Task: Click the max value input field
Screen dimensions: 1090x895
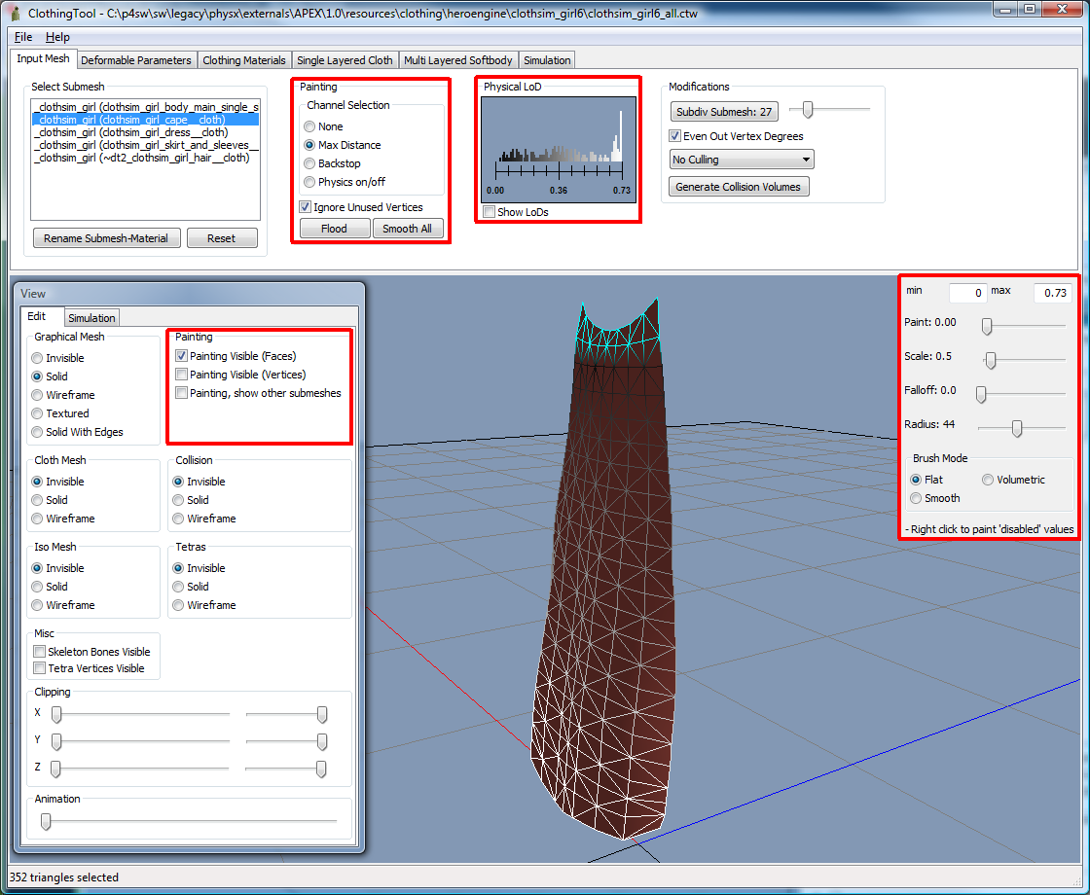Action: [x=1052, y=293]
